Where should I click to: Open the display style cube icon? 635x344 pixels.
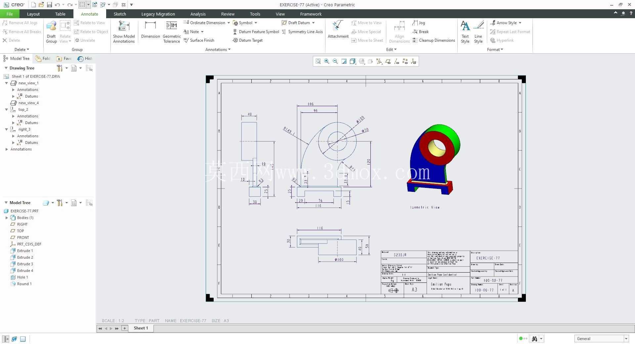pos(353,61)
